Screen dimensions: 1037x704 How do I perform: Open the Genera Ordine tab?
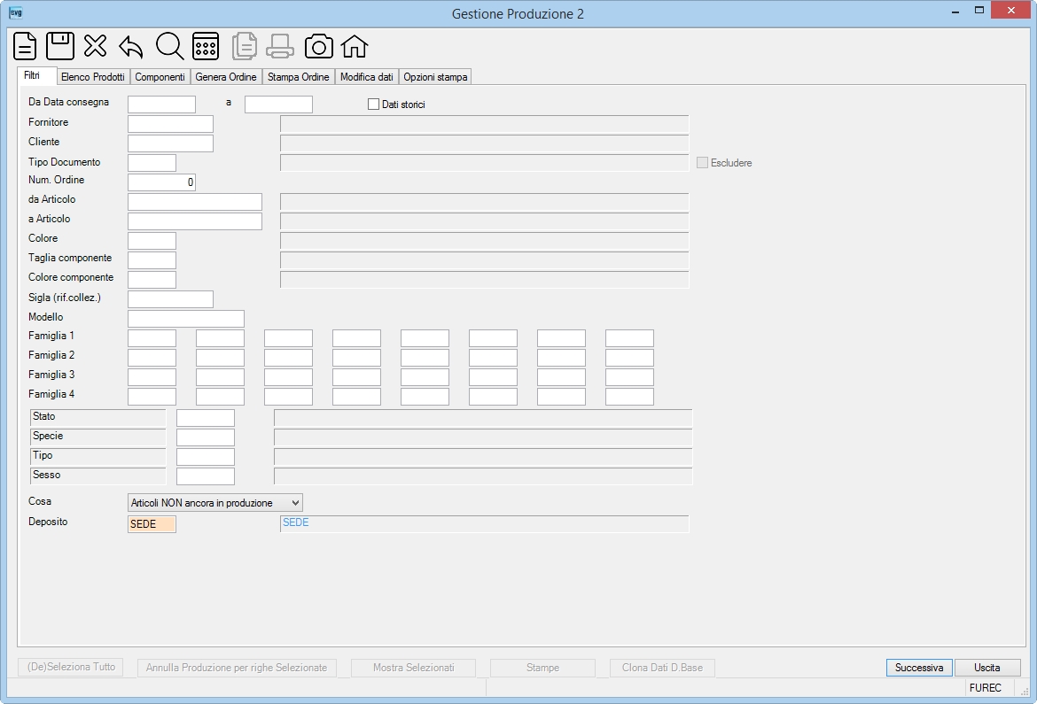[226, 77]
